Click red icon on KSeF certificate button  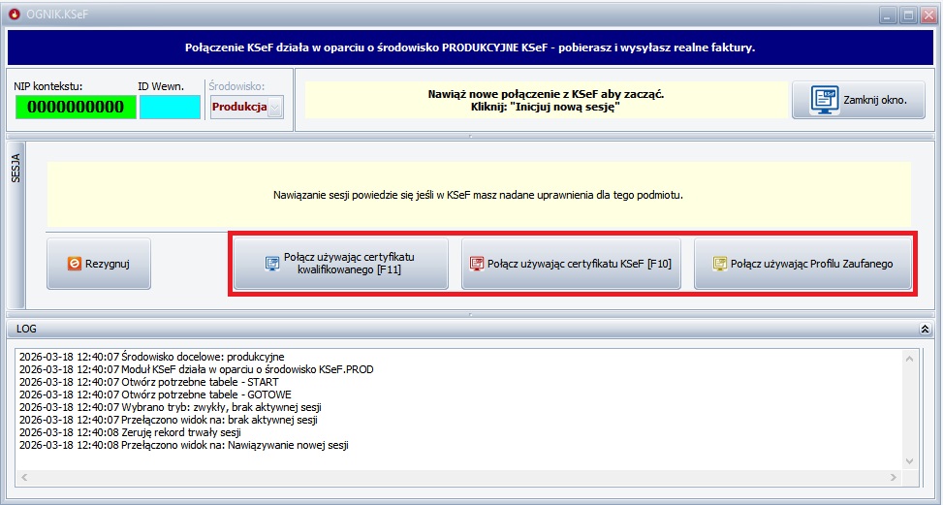coord(477,264)
